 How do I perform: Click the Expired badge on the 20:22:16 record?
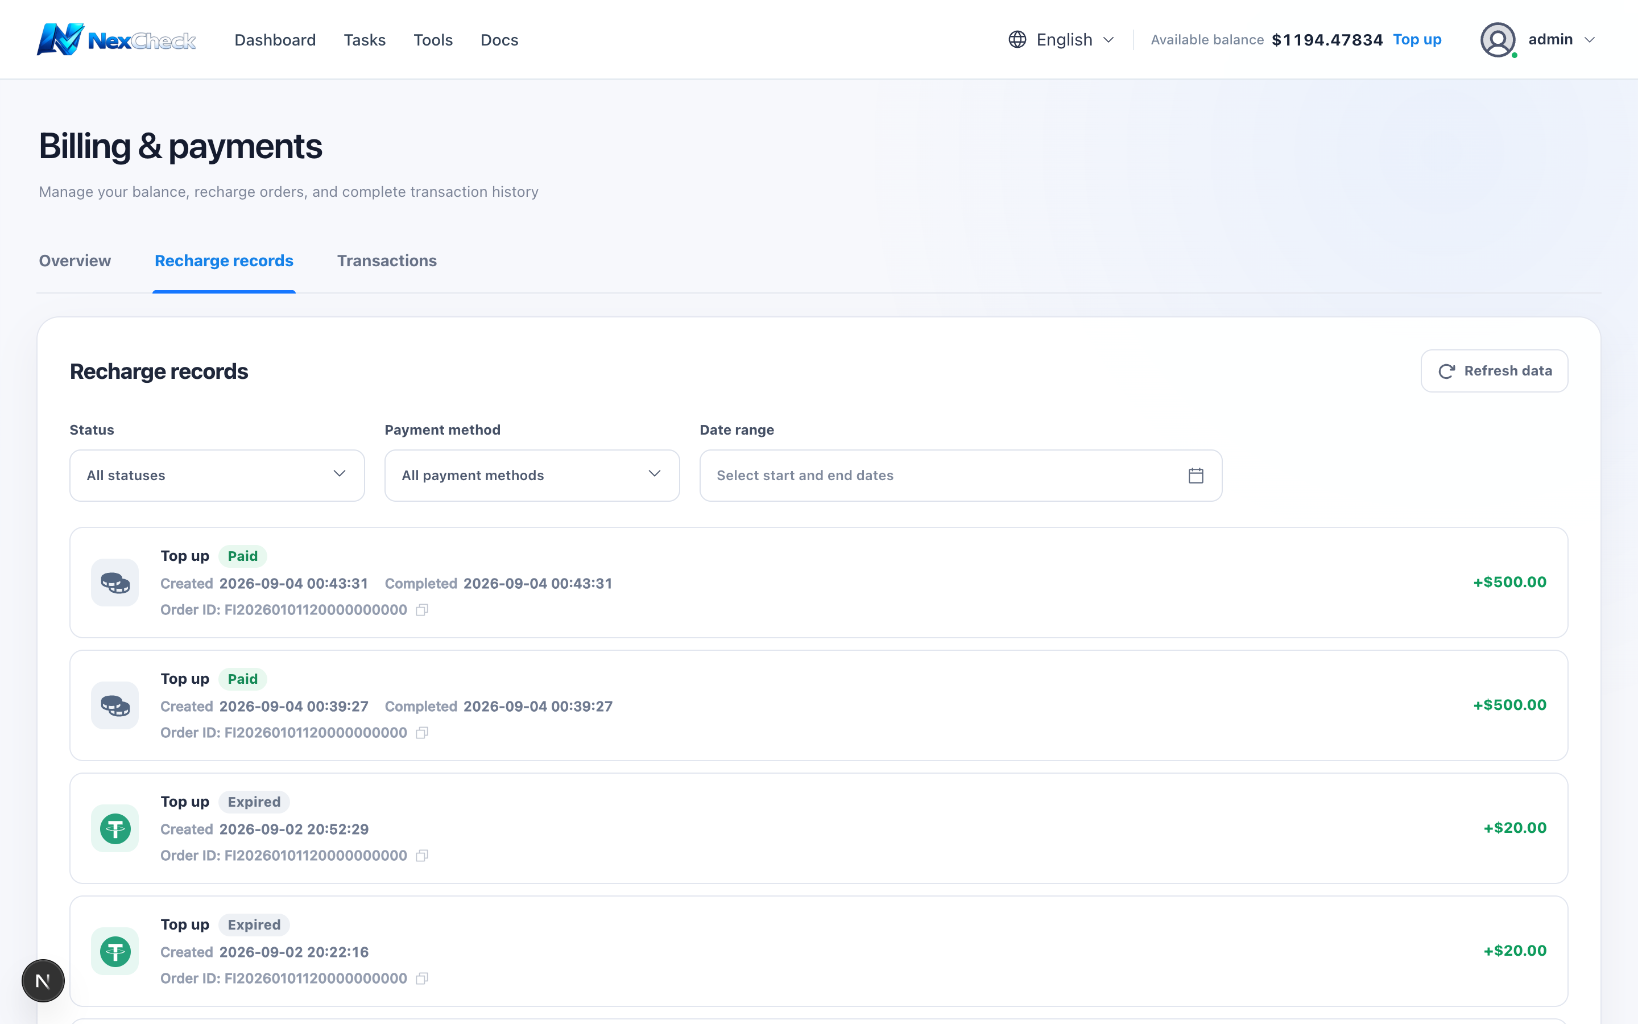(x=254, y=924)
